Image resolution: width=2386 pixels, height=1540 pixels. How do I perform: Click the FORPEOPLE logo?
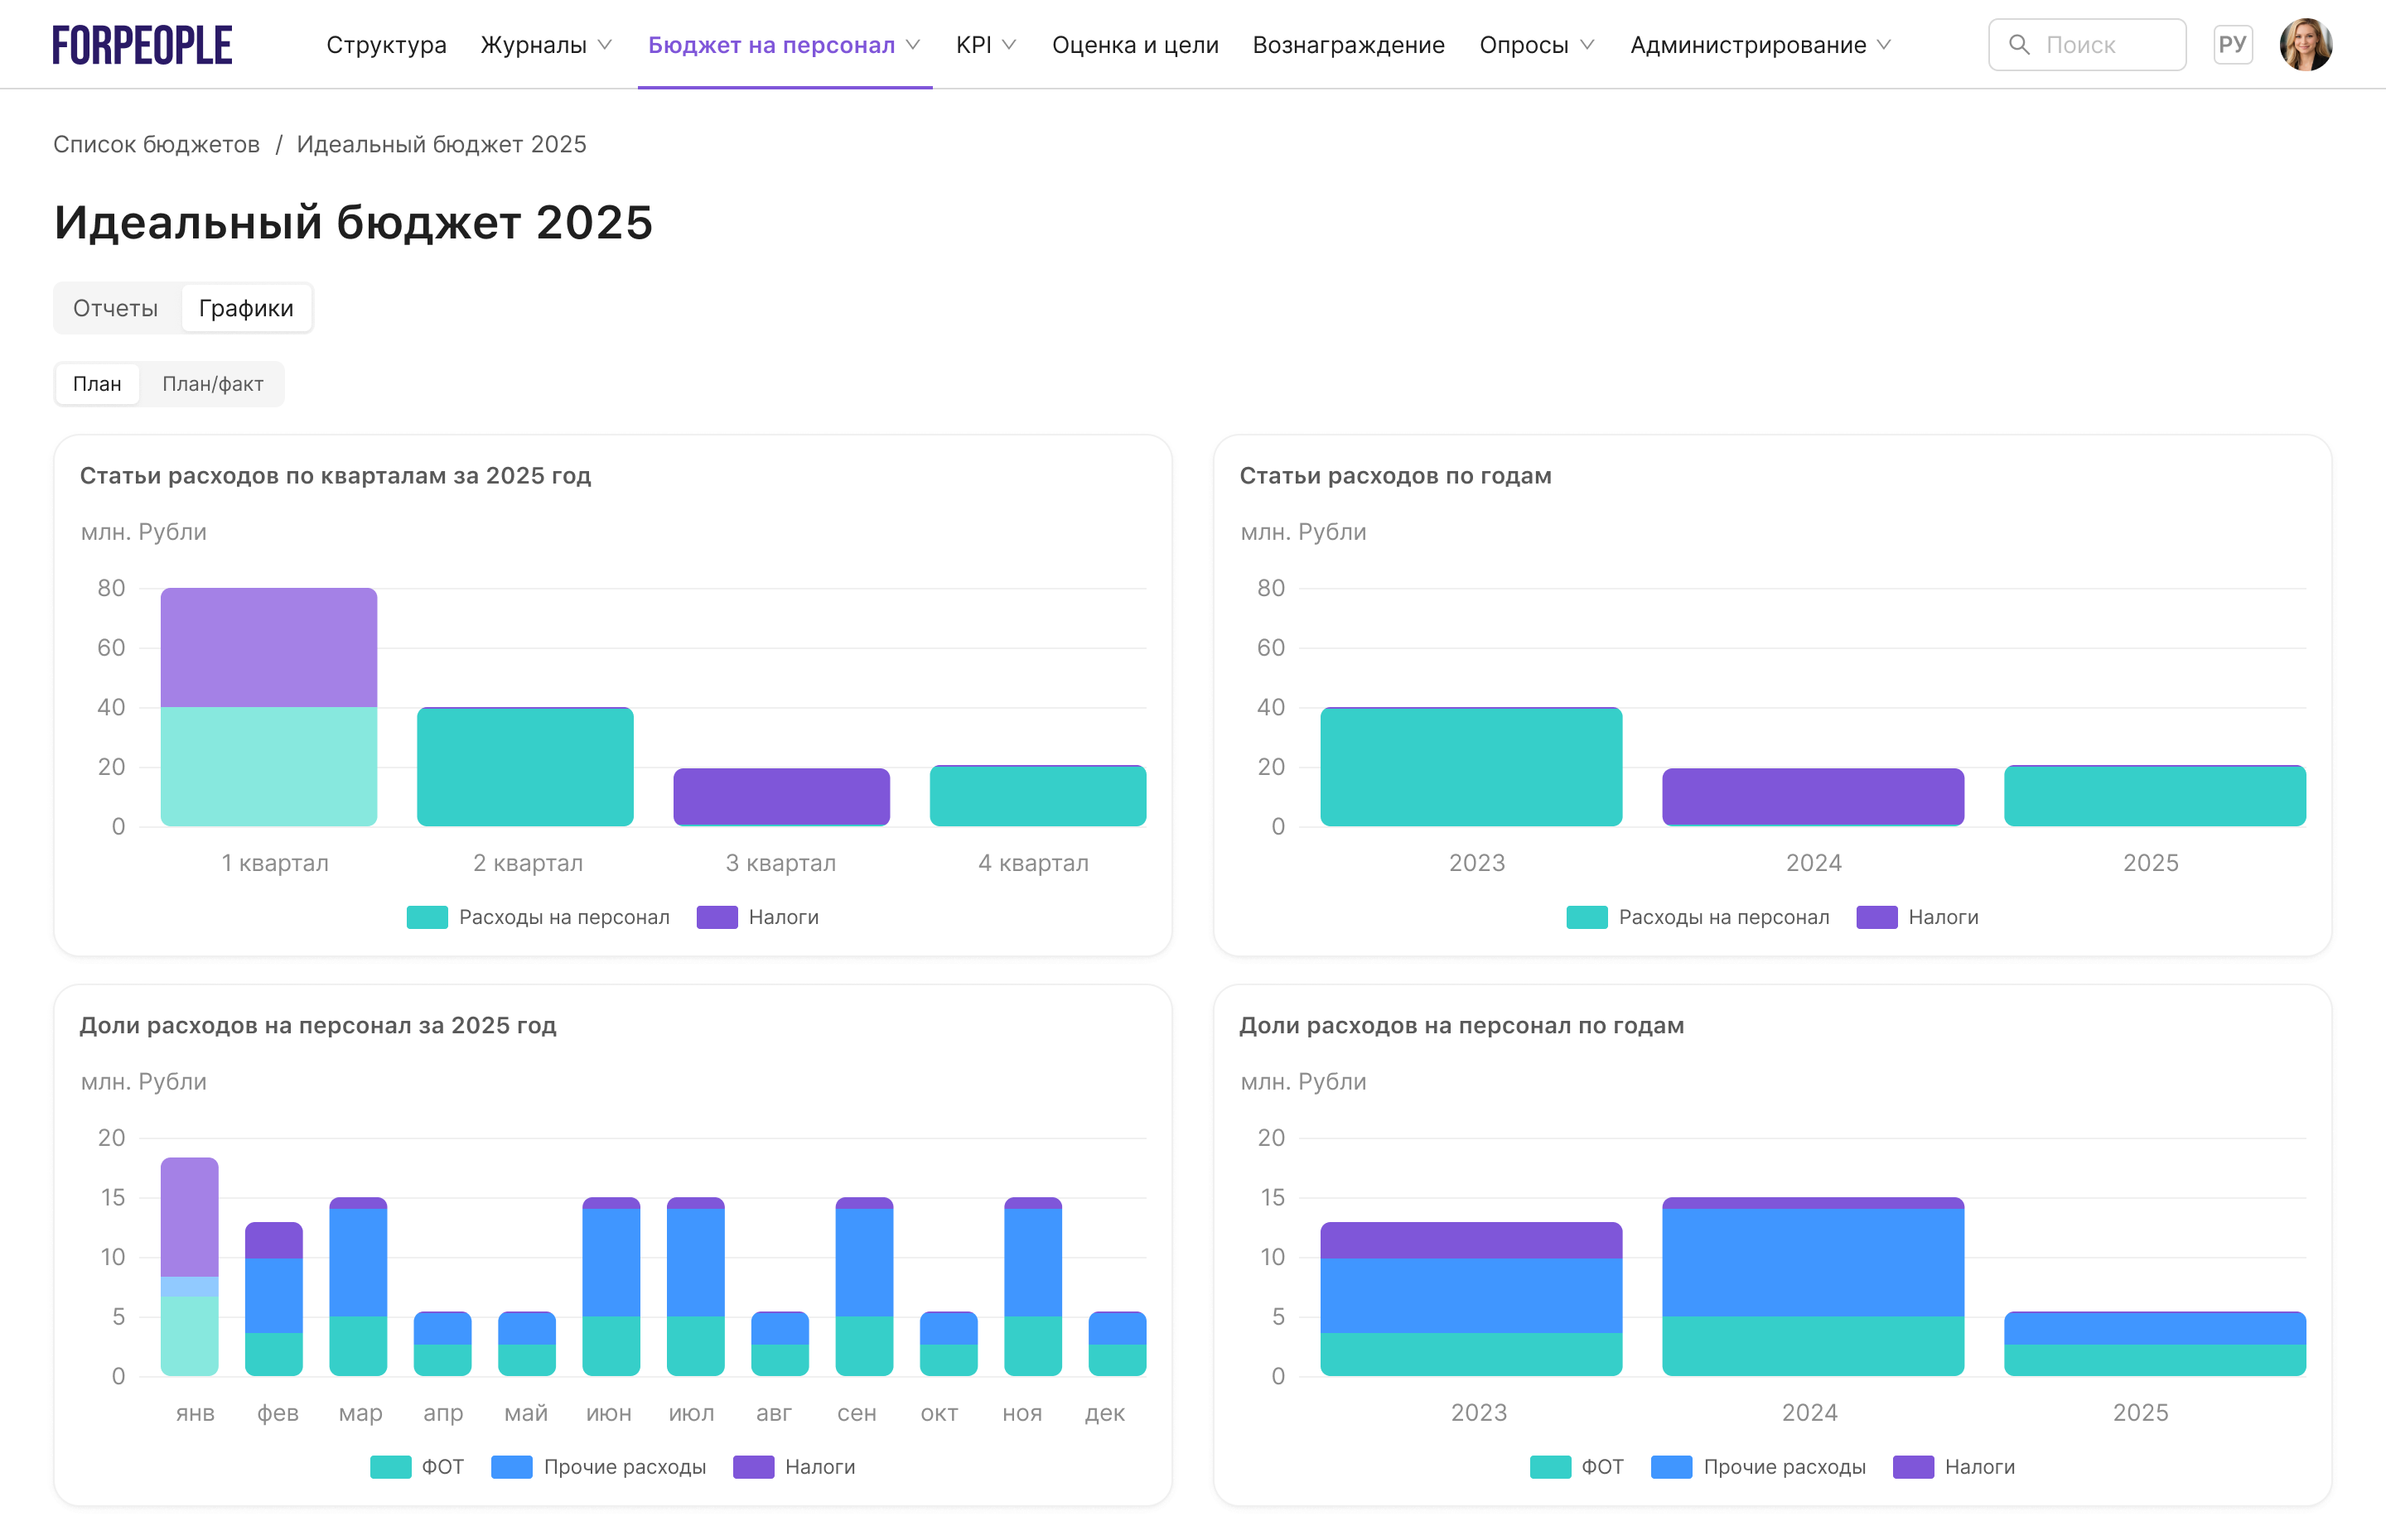point(142,45)
